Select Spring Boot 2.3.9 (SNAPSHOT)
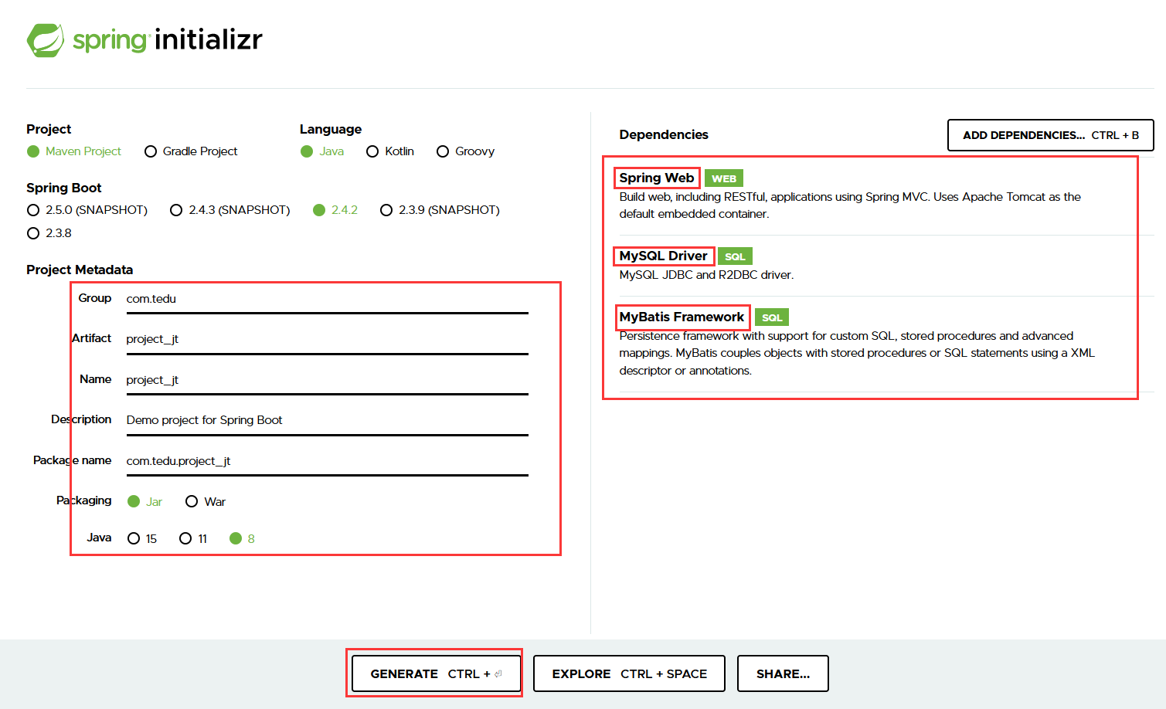The image size is (1166, 709). point(440,210)
